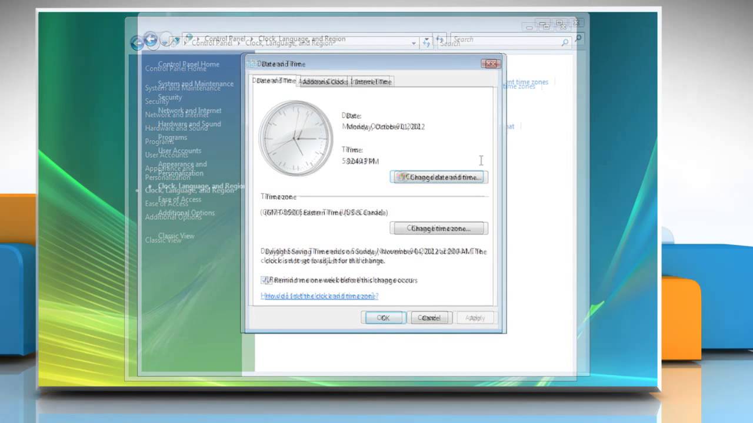Open the Internet Time tab

tap(372, 82)
